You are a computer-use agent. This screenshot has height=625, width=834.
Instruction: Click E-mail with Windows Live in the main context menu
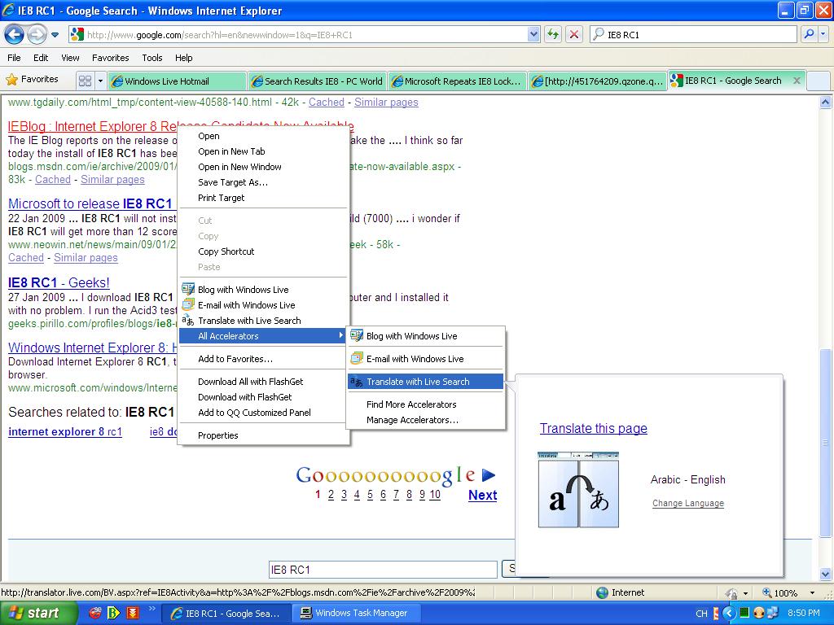click(x=264, y=305)
